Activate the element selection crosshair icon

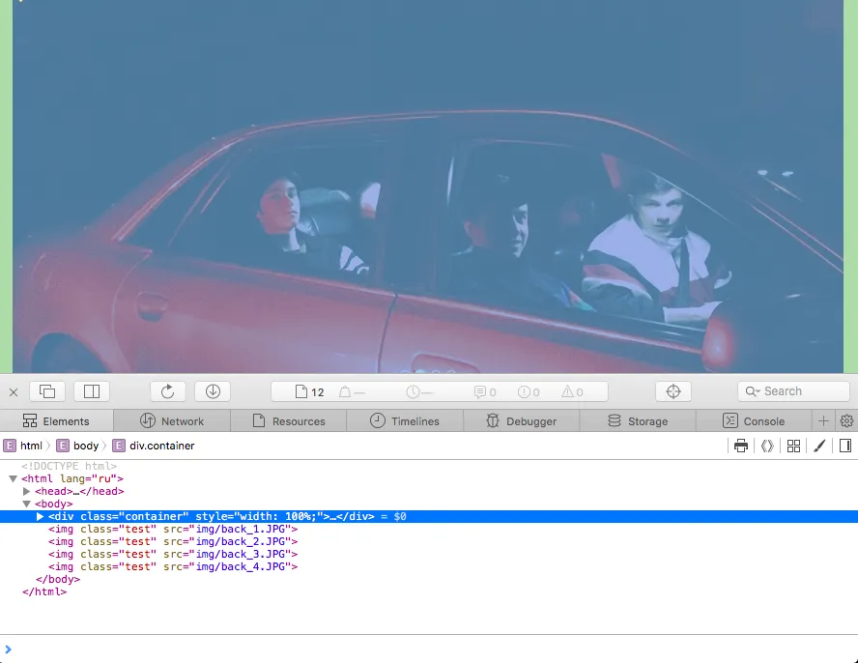[673, 391]
